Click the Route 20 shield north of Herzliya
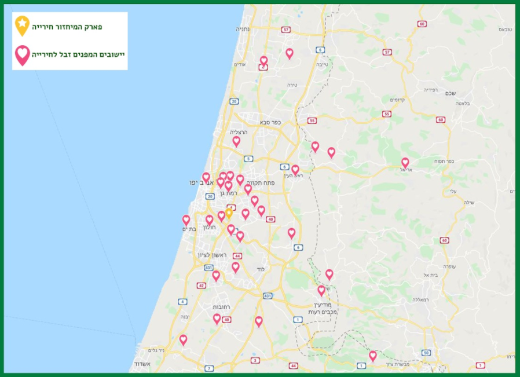This screenshot has height=377, width=520. (x=234, y=101)
